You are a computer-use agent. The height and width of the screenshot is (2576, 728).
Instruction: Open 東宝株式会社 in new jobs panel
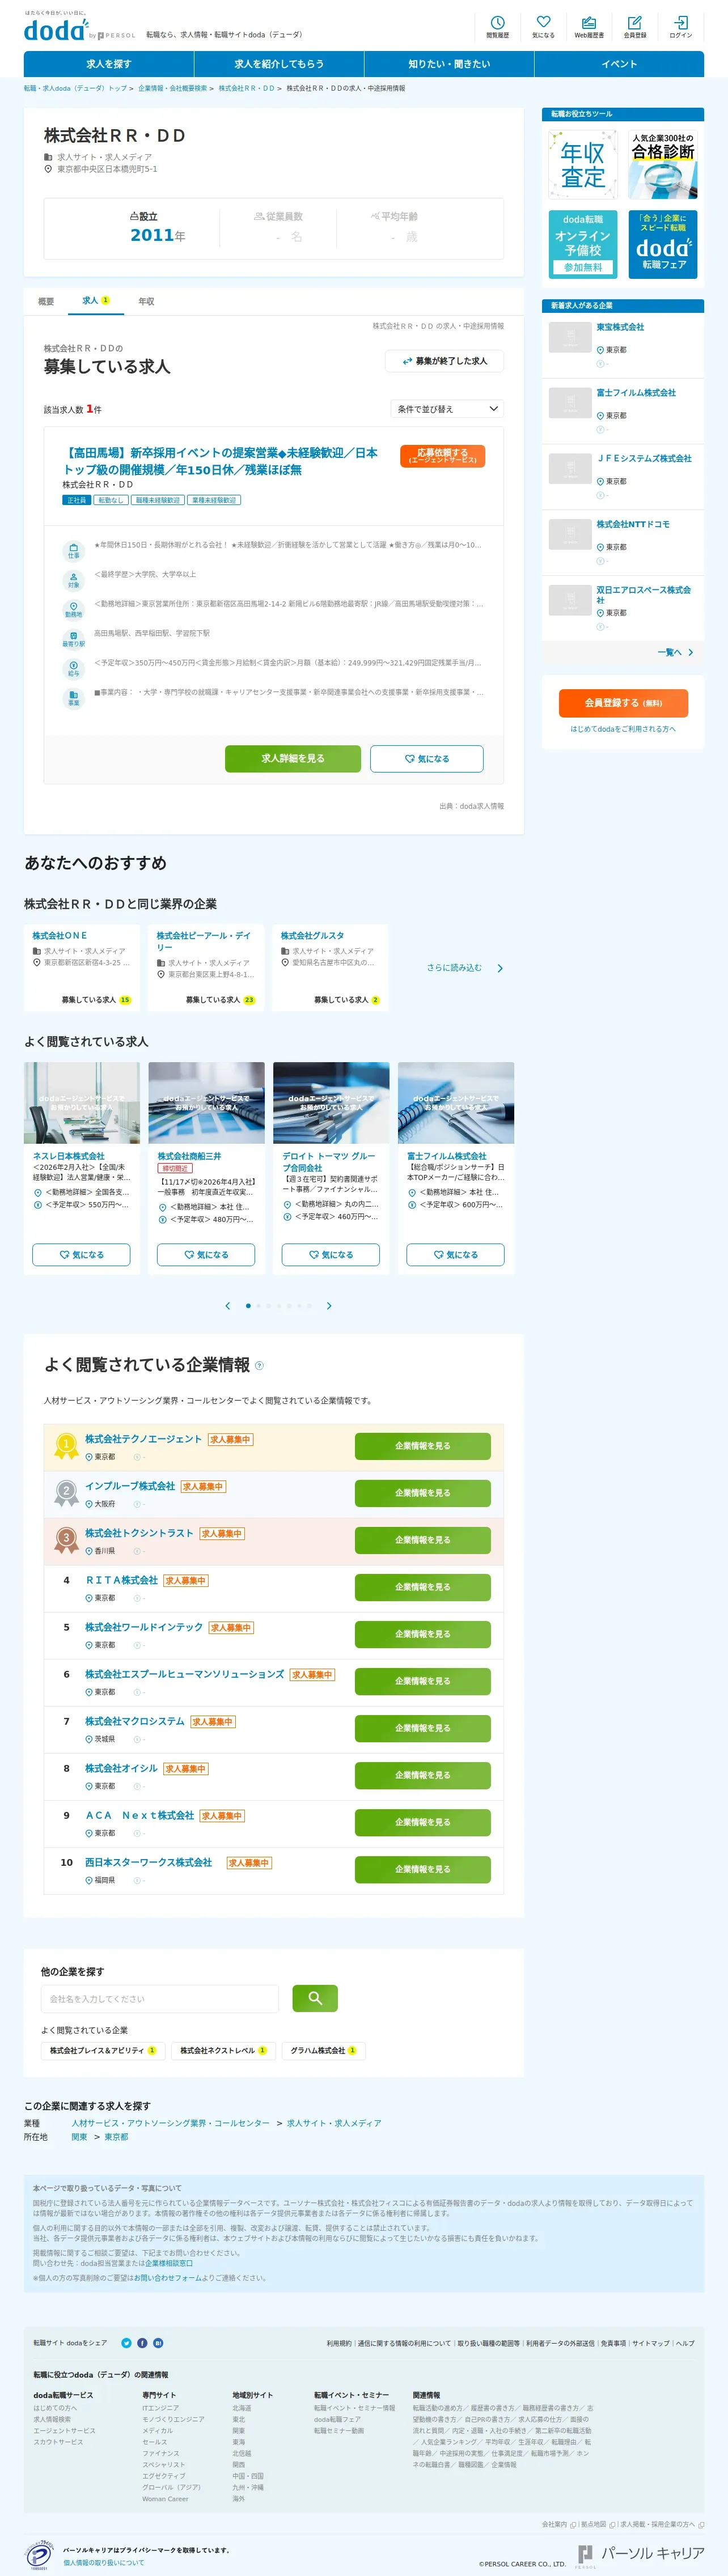[620, 327]
